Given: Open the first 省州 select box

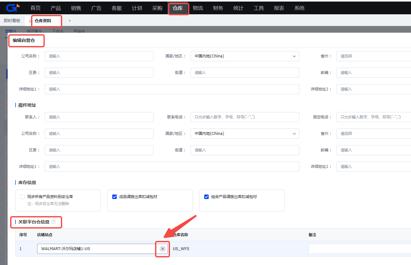Looking at the screenshot, I should (x=374, y=56).
